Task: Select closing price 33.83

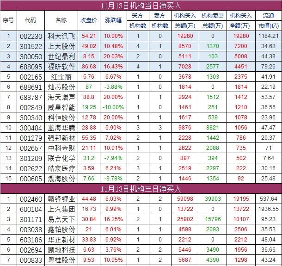Action: [x=89, y=240]
